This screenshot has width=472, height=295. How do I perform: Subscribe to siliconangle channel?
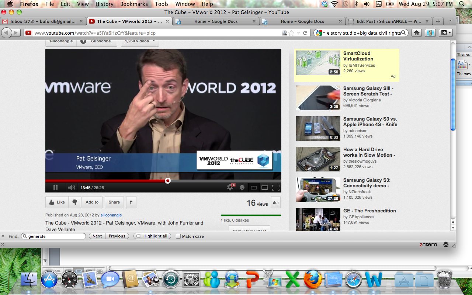coord(97,41)
